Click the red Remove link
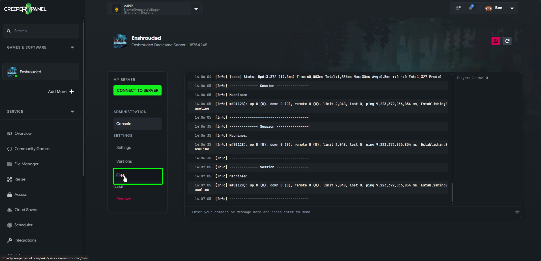The image size is (541, 261). [x=124, y=199]
